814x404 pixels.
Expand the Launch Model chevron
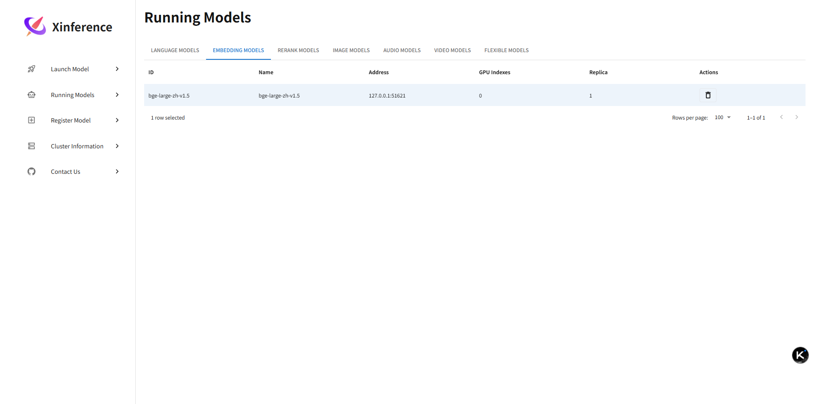click(117, 69)
